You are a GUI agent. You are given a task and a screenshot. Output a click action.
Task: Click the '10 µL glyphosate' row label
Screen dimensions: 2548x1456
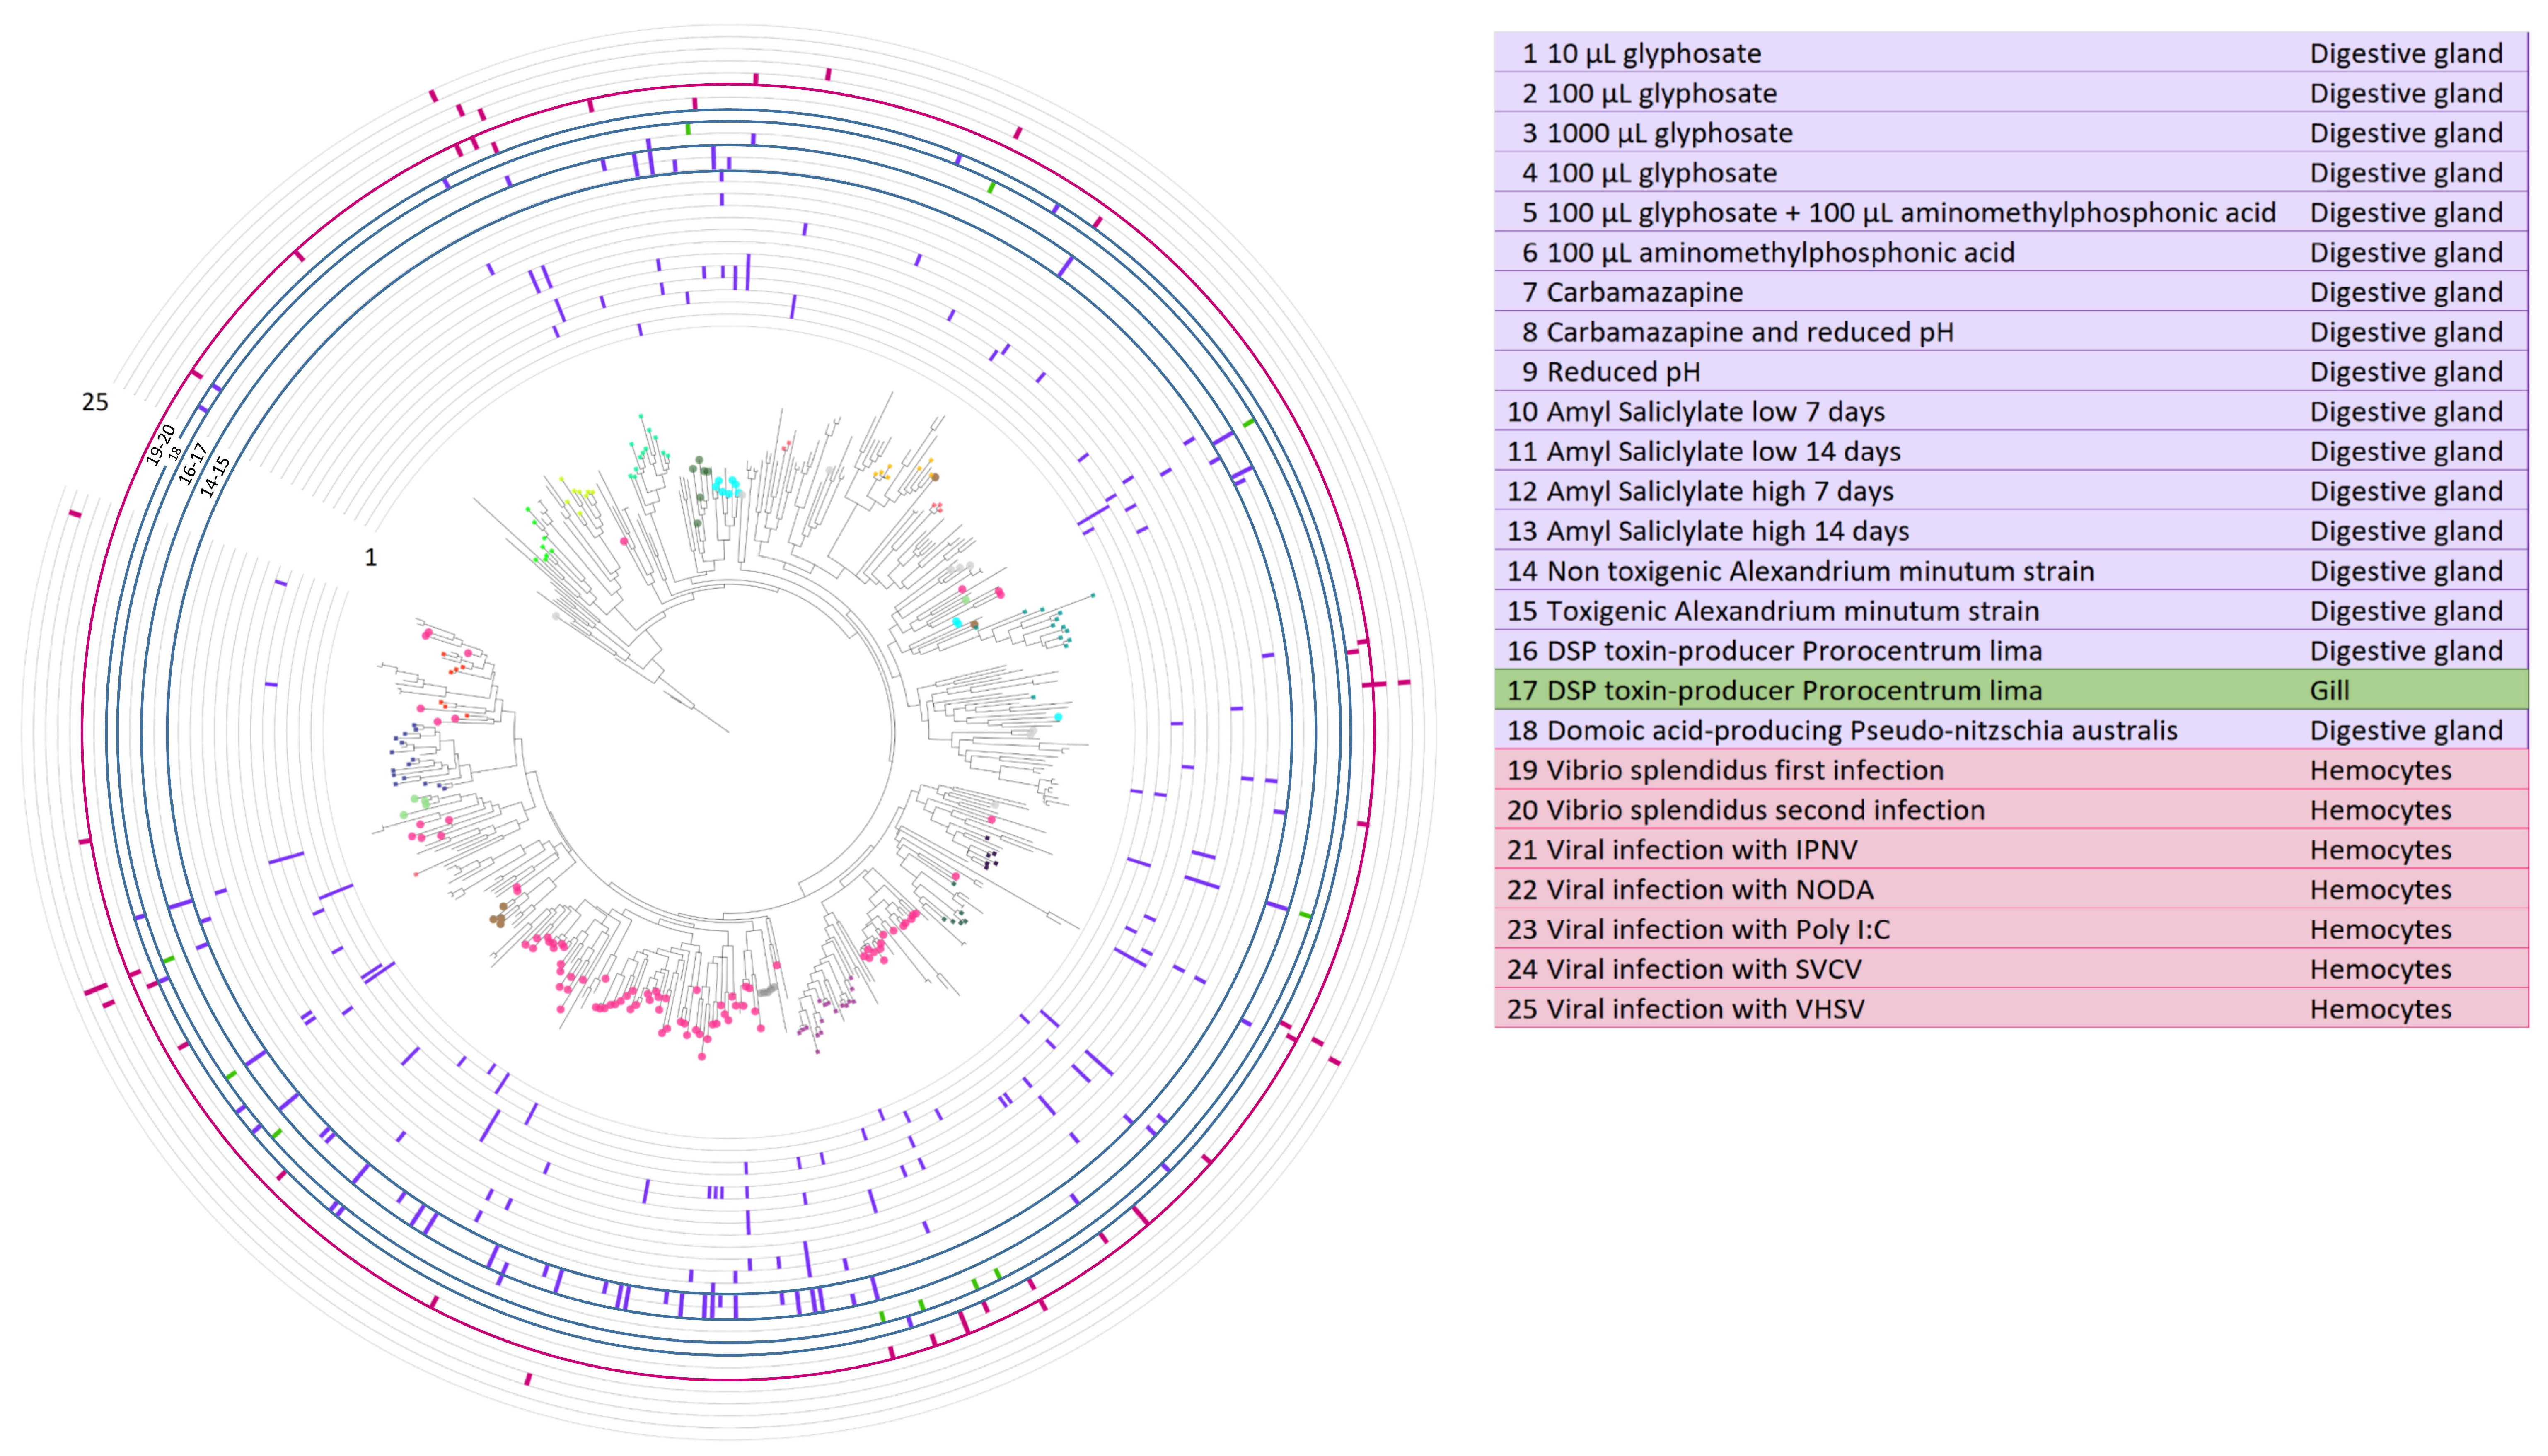coord(1653,53)
